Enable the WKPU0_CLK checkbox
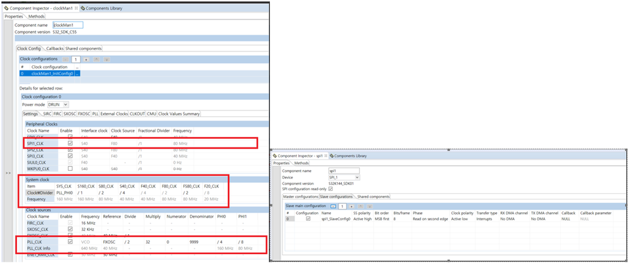The height and width of the screenshot is (263, 628). click(70, 169)
